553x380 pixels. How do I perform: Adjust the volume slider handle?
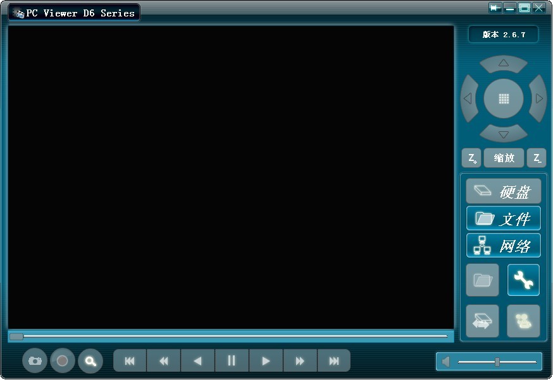497,362
